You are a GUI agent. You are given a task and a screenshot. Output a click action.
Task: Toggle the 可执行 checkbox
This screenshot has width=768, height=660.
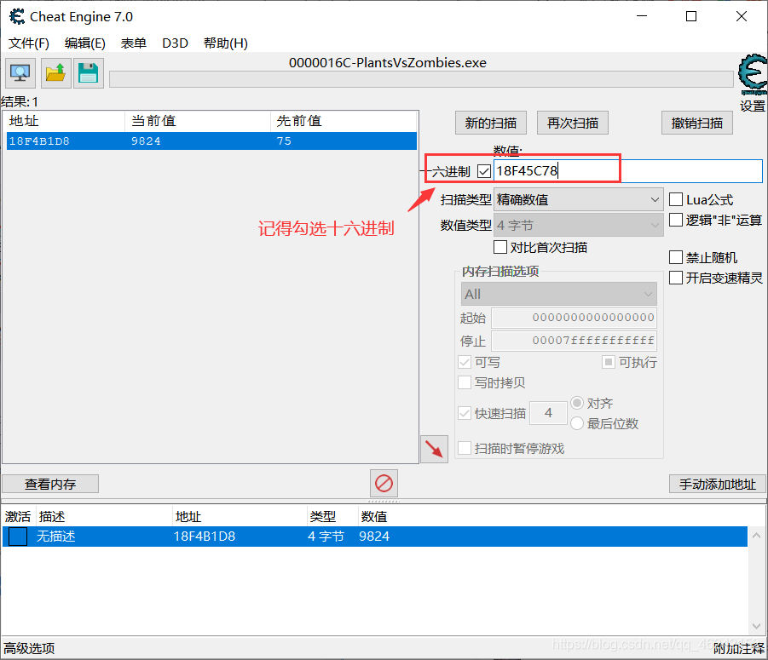(x=609, y=362)
